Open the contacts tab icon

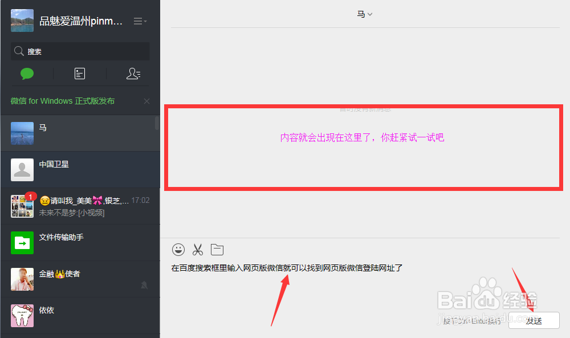click(133, 74)
